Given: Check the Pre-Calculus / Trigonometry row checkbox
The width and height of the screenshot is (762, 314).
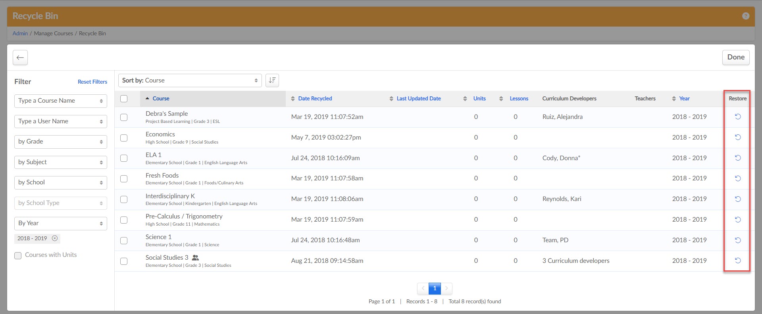Looking at the screenshot, I should point(124,220).
